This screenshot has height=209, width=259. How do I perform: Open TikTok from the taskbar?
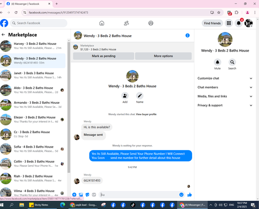coord(133,205)
